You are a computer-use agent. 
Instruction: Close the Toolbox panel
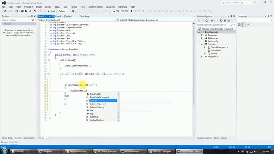point(34,16)
